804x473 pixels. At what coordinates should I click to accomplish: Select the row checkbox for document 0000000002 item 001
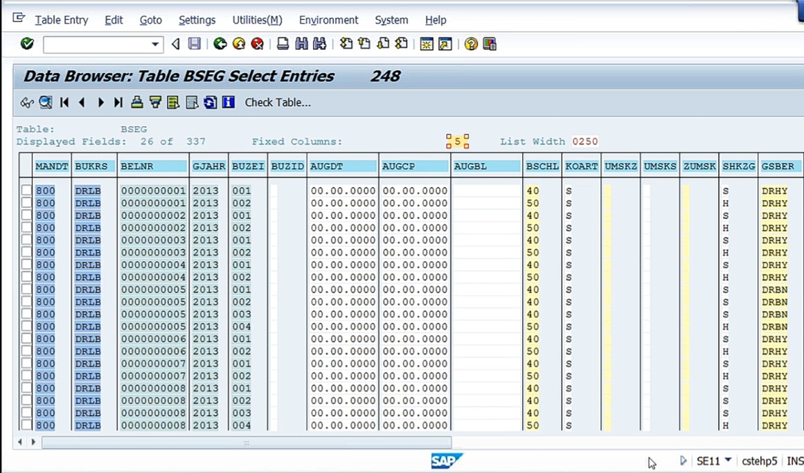tap(26, 215)
